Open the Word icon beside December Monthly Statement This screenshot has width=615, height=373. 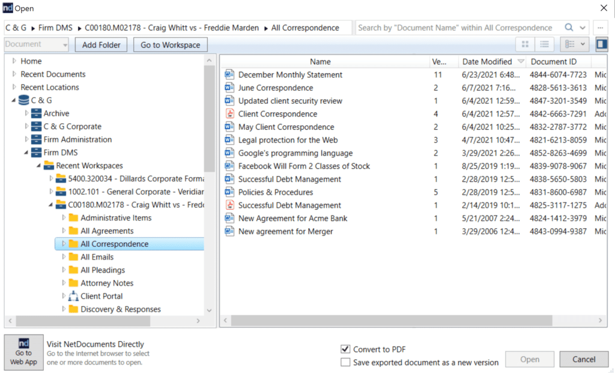coord(230,74)
